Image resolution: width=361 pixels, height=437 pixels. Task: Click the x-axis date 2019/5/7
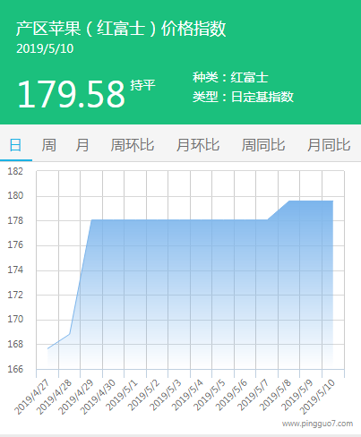point(253,396)
